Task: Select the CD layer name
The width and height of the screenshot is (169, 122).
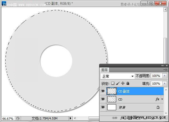Action: coord(120,99)
